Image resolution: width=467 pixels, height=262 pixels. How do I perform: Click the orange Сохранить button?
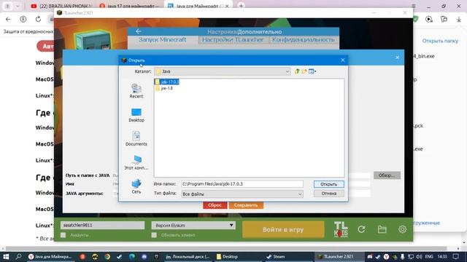click(x=246, y=205)
